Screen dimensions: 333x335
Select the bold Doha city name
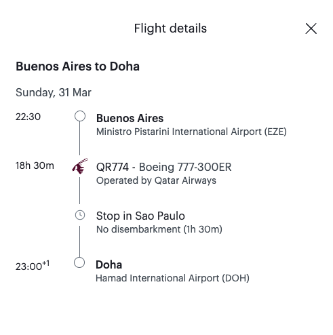pyautogui.click(x=109, y=264)
